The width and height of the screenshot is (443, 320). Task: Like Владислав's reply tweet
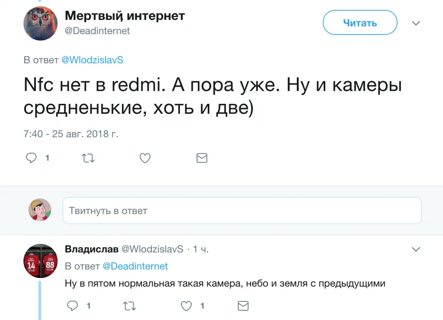[x=186, y=306]
